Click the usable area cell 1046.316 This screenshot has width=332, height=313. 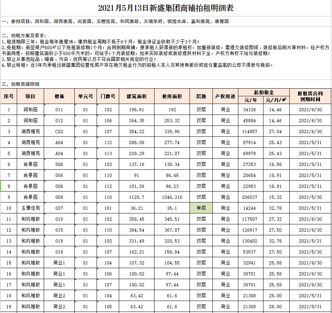coord(172,197)
